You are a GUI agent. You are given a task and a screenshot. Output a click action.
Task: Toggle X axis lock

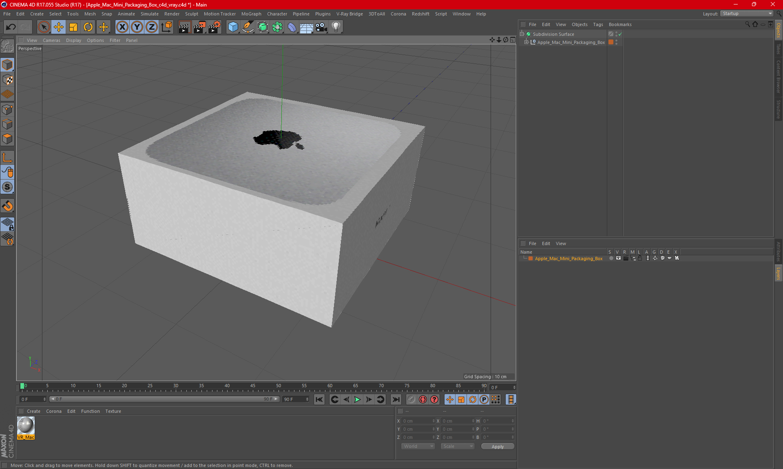(122, 27)
